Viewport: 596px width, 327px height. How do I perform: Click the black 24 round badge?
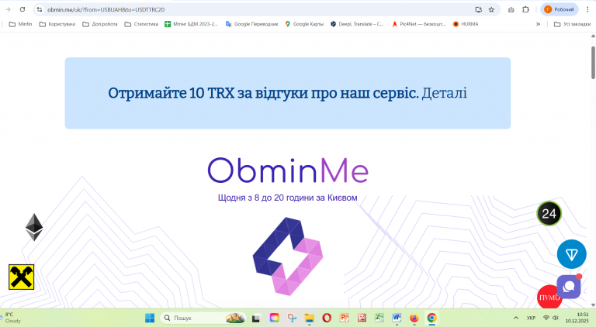549,214
